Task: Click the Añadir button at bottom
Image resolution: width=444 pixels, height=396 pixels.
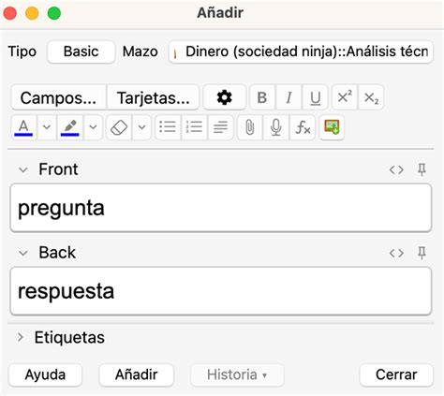Action: click(137, 374)
